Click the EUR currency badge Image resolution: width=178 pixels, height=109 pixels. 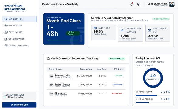coord(51,76)
